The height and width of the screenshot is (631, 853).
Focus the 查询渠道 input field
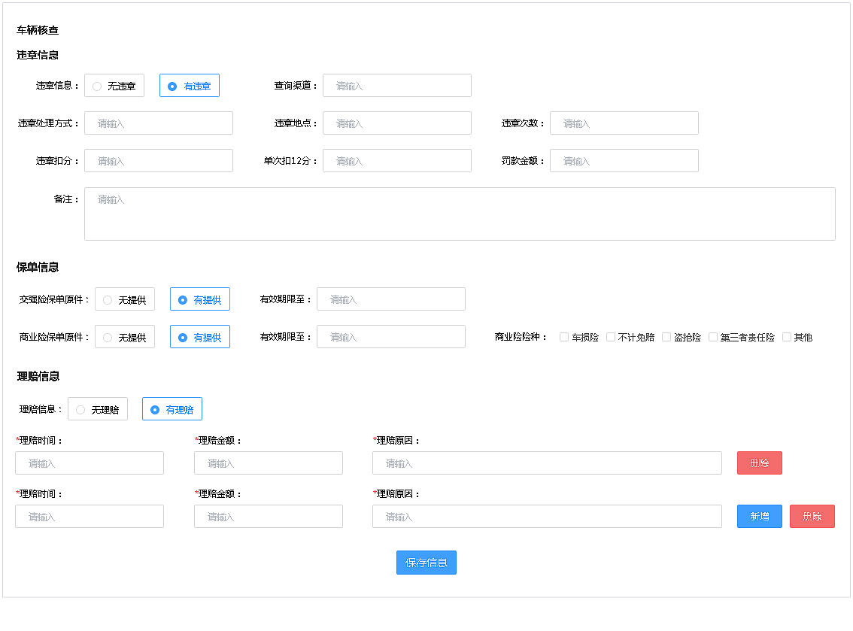[397, 86]
